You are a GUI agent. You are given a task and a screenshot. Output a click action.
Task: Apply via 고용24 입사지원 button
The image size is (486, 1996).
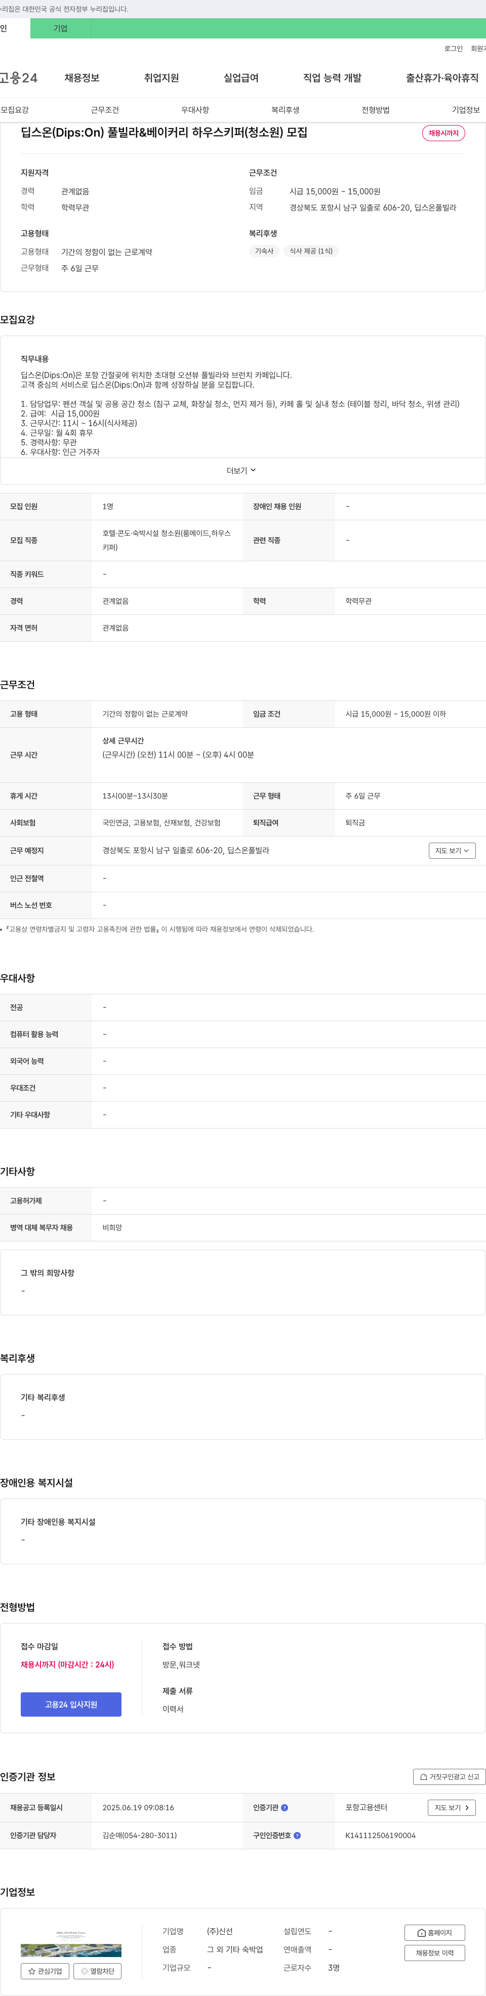(70, 1704)
